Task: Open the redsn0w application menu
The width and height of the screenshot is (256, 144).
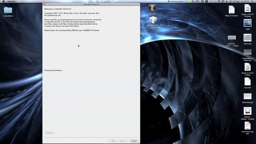Action: (11, 1)
